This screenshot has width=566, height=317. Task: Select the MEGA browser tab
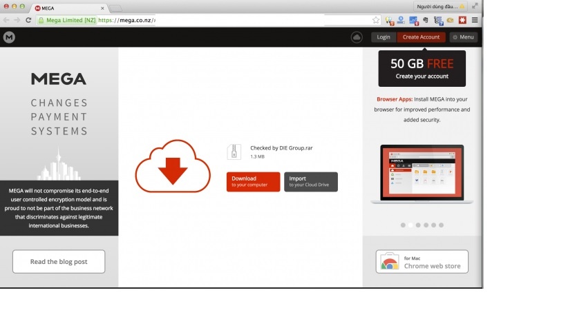click(x=68, y=8)
